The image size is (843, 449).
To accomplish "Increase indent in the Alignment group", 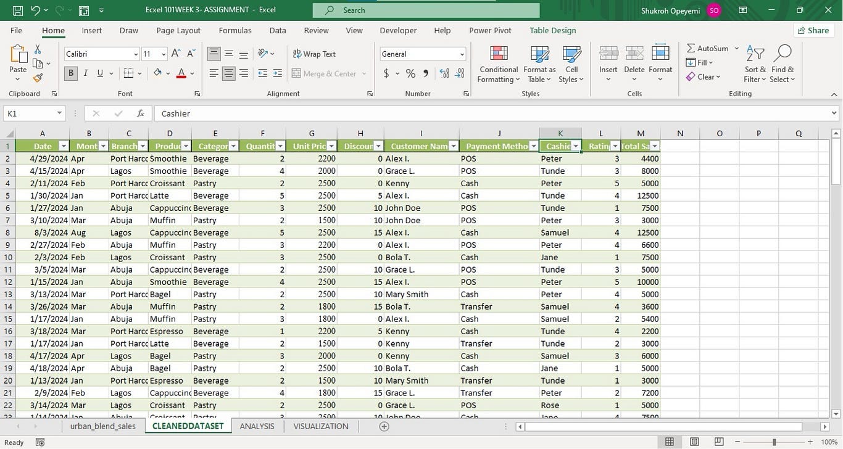I will [278, 73].
